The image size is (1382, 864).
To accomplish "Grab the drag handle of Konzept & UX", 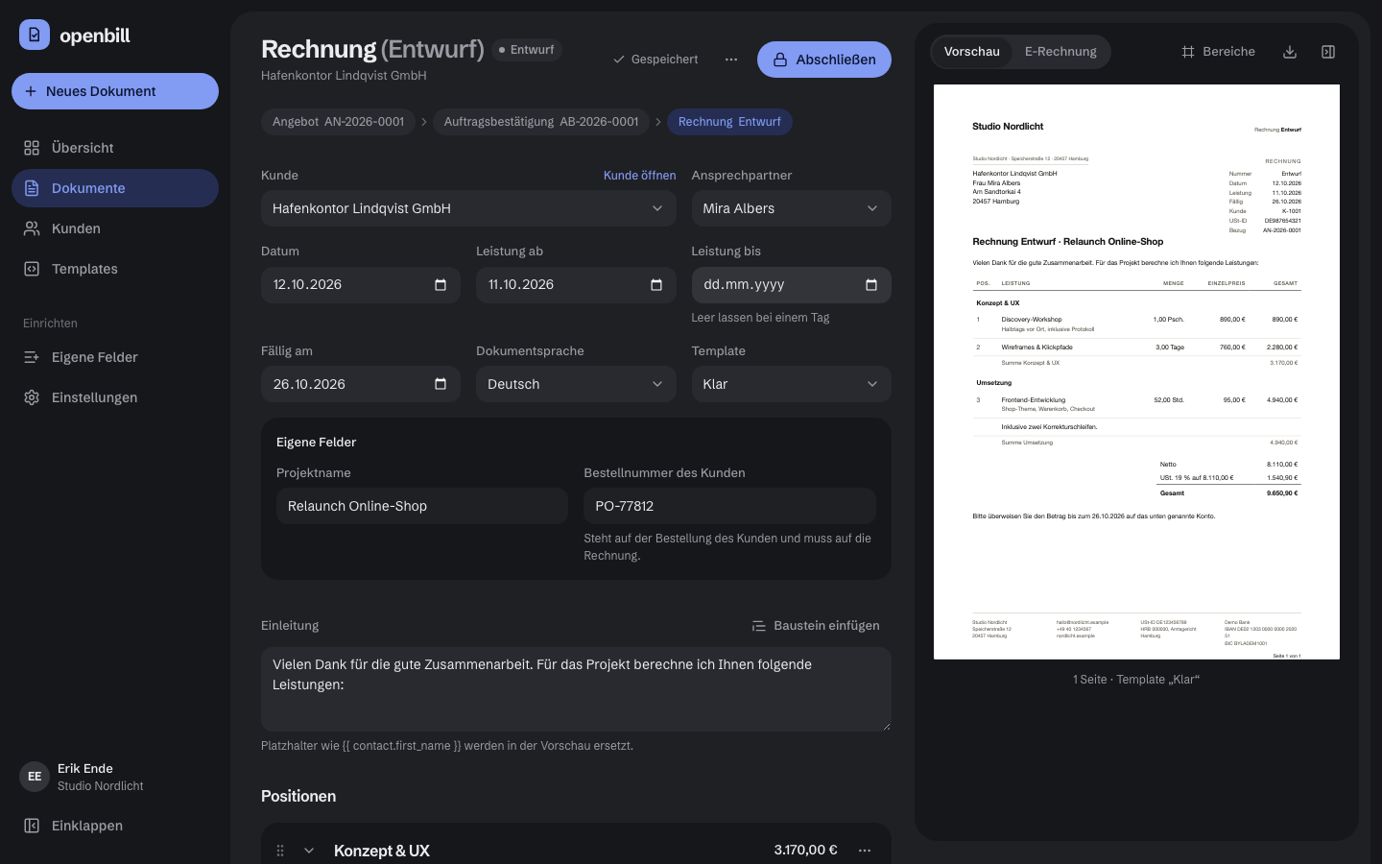I will pos(280,851).
